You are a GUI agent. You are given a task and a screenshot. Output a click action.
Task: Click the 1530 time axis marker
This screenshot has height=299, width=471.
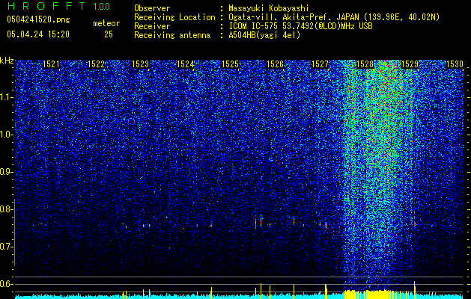455,64
